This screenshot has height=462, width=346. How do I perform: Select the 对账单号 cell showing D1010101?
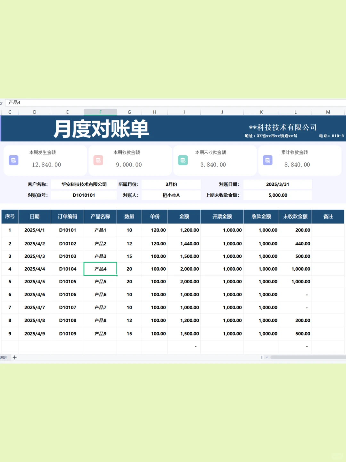pyautogui.click(x=84, y=195)
